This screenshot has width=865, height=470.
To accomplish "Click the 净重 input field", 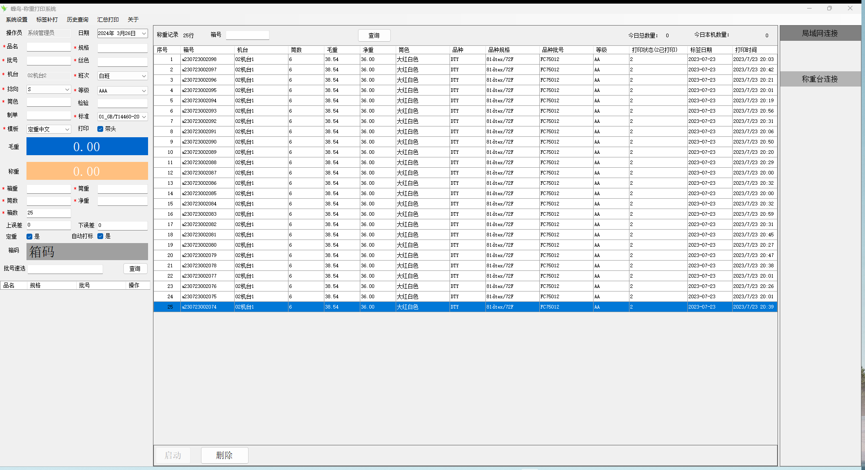I will (x=122, y=201).
